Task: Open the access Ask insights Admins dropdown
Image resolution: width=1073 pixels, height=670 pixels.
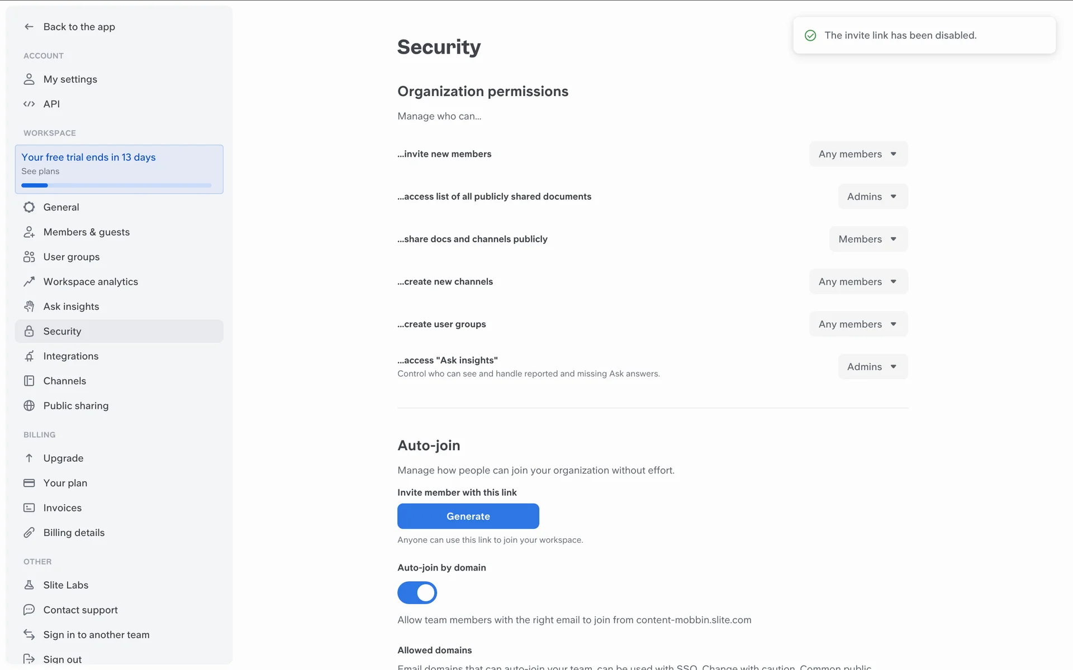Action: [872, 367]
